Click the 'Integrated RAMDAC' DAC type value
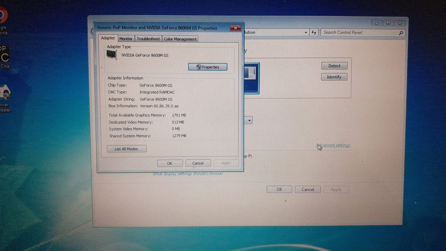Image resolution: width=446 pixels, height=251 pixels. pyautogui.click(x=157, y=92)
